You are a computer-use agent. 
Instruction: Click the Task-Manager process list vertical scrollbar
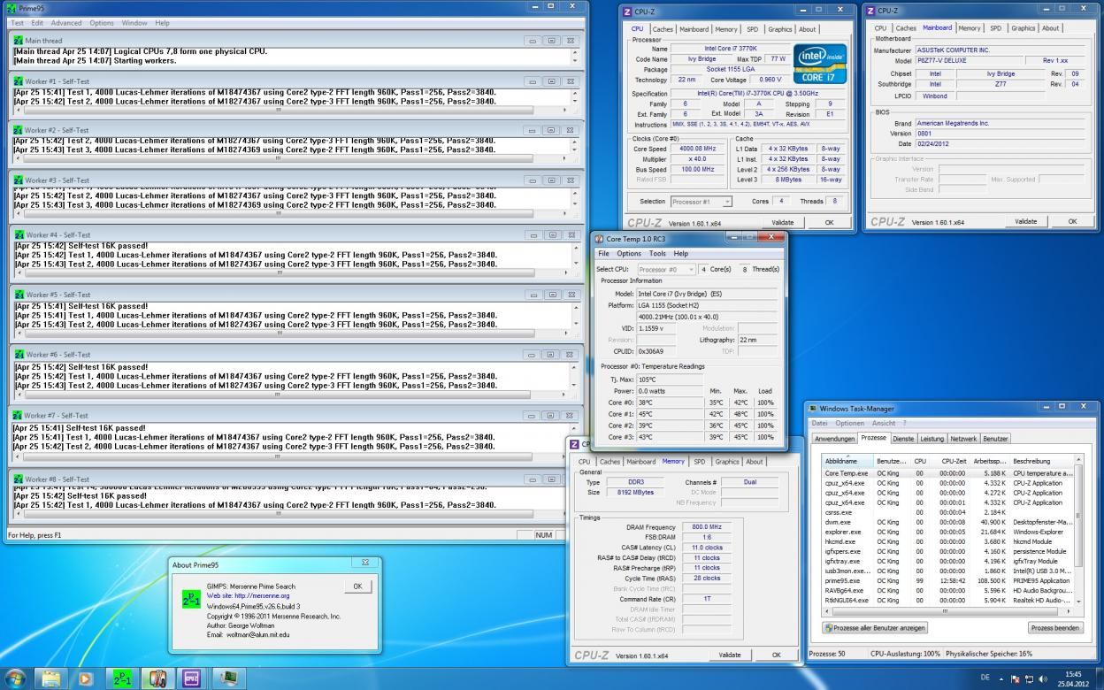click(1077, 531)
